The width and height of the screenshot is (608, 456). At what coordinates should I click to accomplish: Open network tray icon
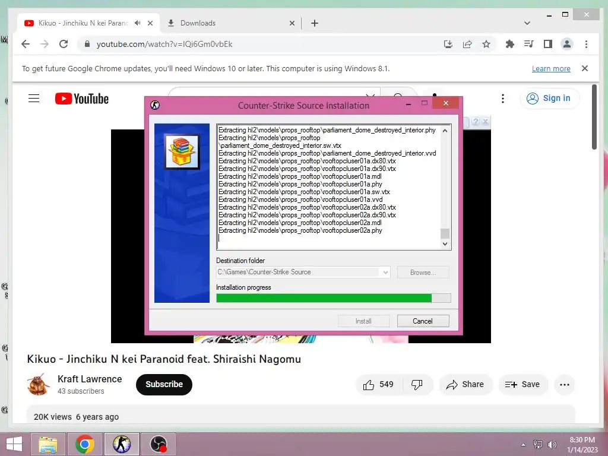538,444
